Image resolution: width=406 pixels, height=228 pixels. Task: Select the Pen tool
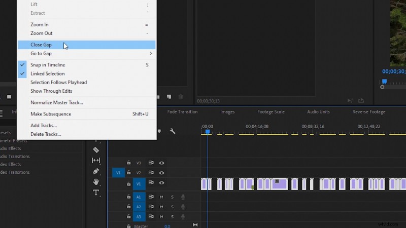click(x=96, y=171)
